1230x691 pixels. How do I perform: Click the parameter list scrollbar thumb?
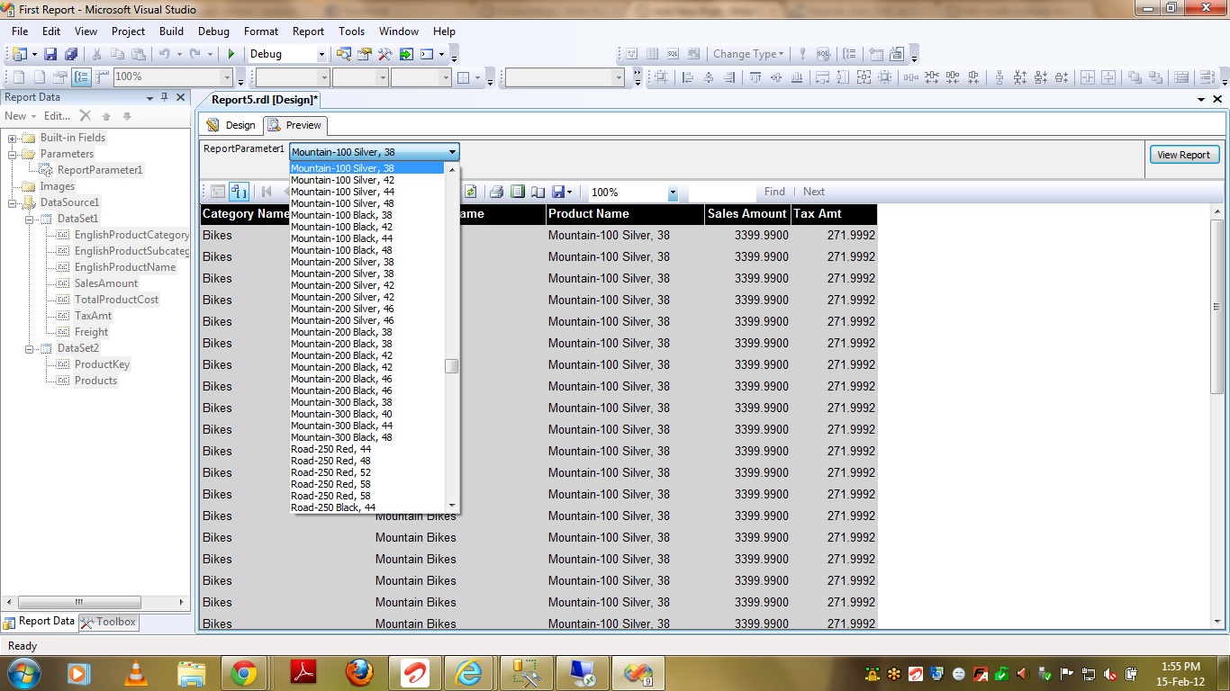pyautogui.click(x=452, y=366)
